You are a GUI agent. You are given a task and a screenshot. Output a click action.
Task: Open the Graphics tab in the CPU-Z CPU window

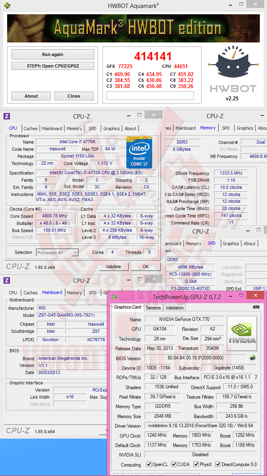tap(112, 129)
